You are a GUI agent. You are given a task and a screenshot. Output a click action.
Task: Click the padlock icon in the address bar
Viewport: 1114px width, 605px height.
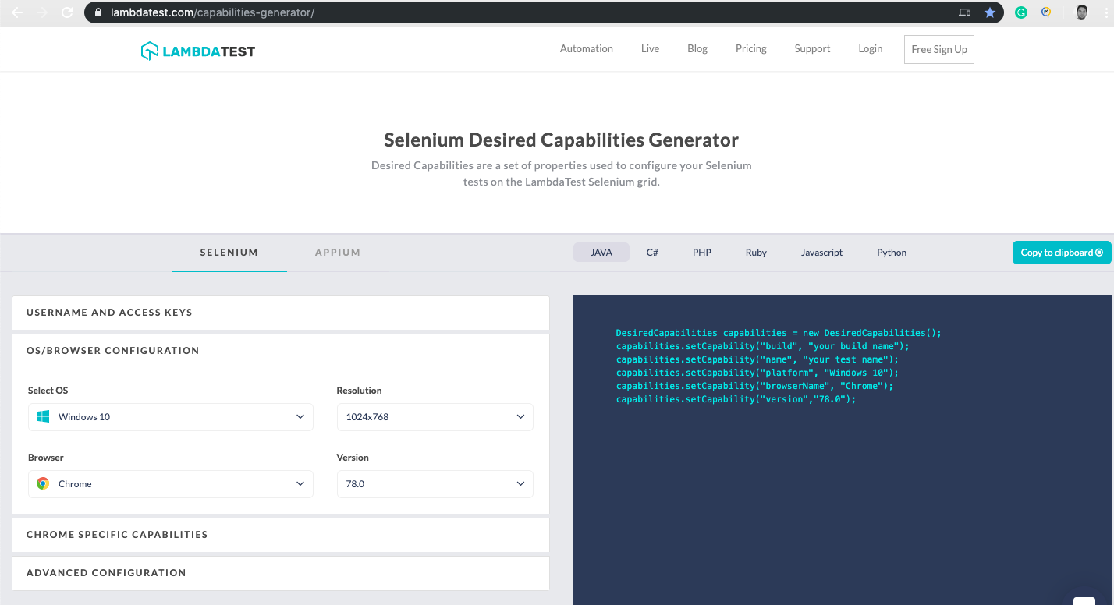click(98, 12)
